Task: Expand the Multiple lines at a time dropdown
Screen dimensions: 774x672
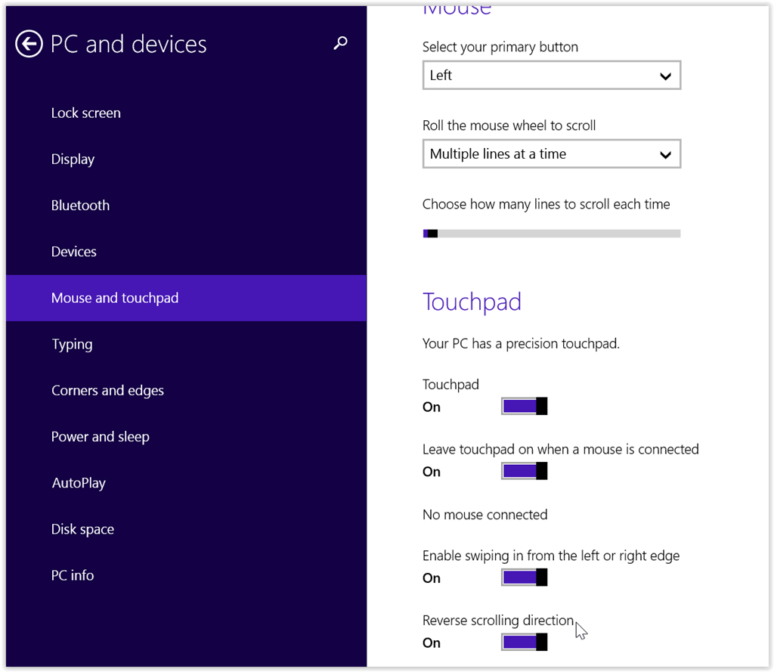Action: point(551,154)
